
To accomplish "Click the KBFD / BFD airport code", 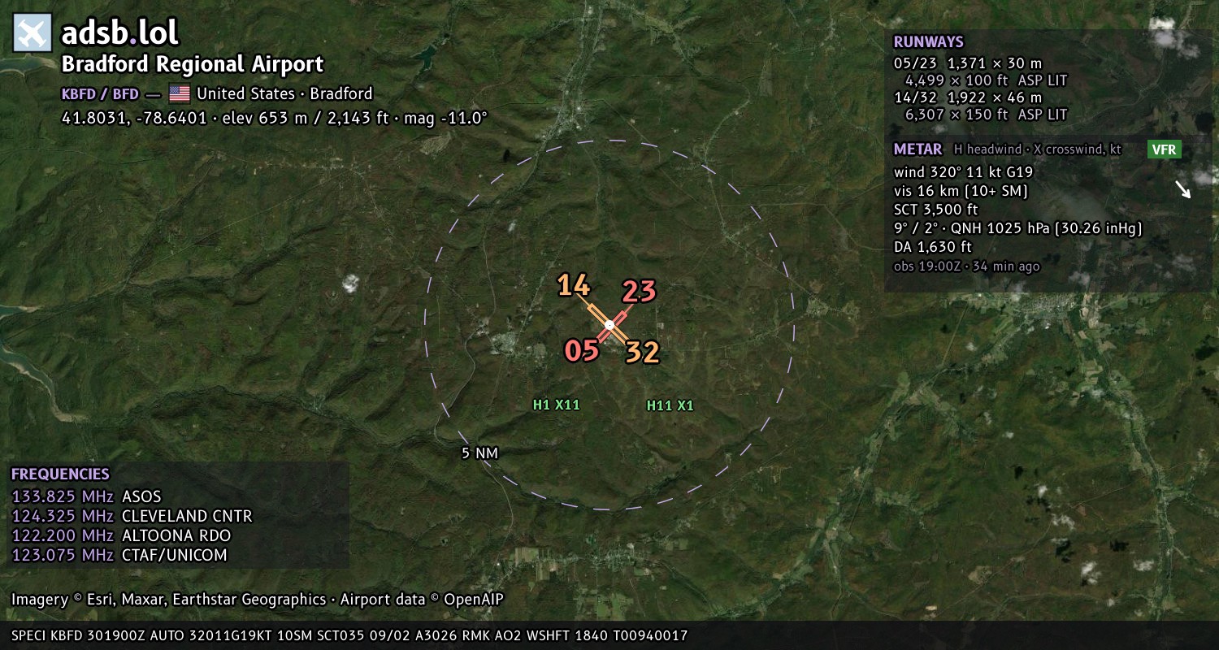I will 100,93.
